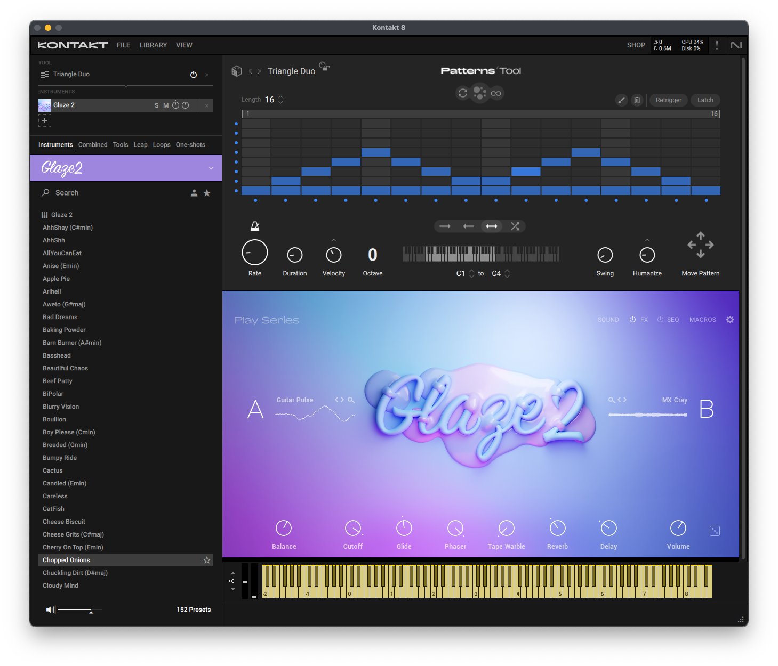This screenshot has width=778, height=666.
Task: Shift the keyboard octave up arrow
Action: [232, 573]
